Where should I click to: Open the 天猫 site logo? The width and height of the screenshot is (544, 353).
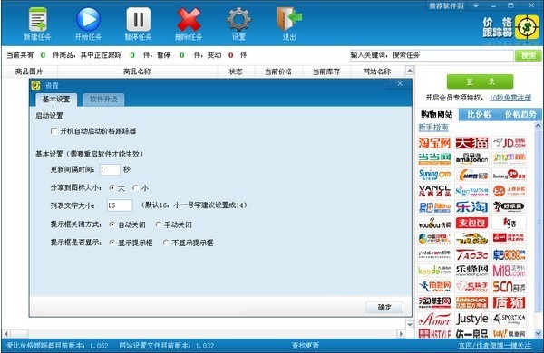click(471, 143)
